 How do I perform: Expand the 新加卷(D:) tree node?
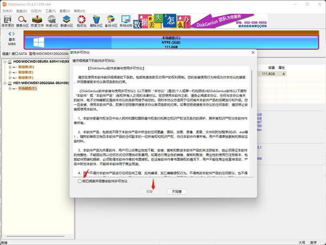[x=10, y=67]
